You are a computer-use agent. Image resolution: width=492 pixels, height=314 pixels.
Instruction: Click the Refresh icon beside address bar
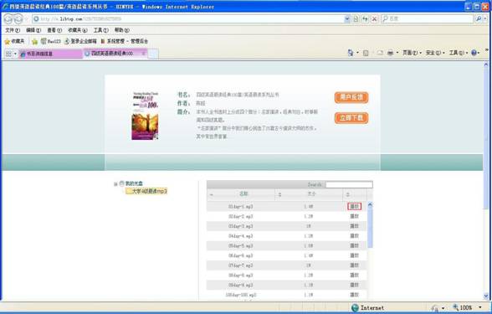(x=365, y=19)
